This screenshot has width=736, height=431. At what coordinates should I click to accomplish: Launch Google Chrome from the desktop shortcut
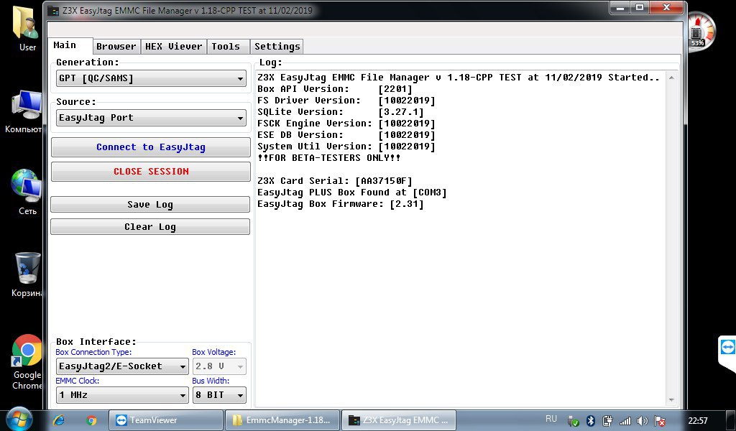[27, 361]
